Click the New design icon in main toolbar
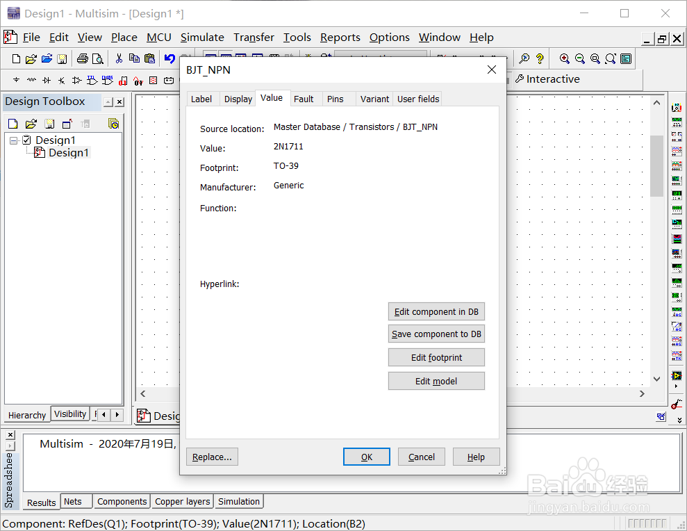Image resolution: width=687 pixels, height=531 pixels. click(16, 59)
